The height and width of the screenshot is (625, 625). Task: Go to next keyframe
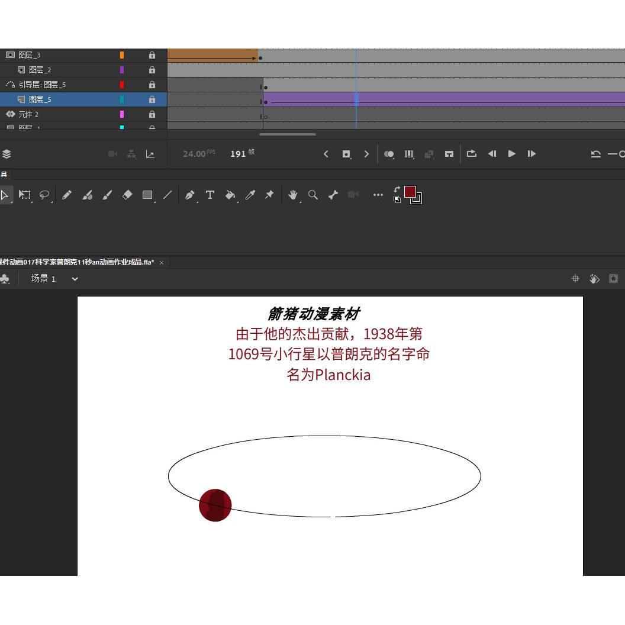[366, 154]
